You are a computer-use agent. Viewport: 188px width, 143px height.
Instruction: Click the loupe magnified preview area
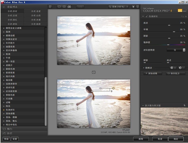[164, 122]
